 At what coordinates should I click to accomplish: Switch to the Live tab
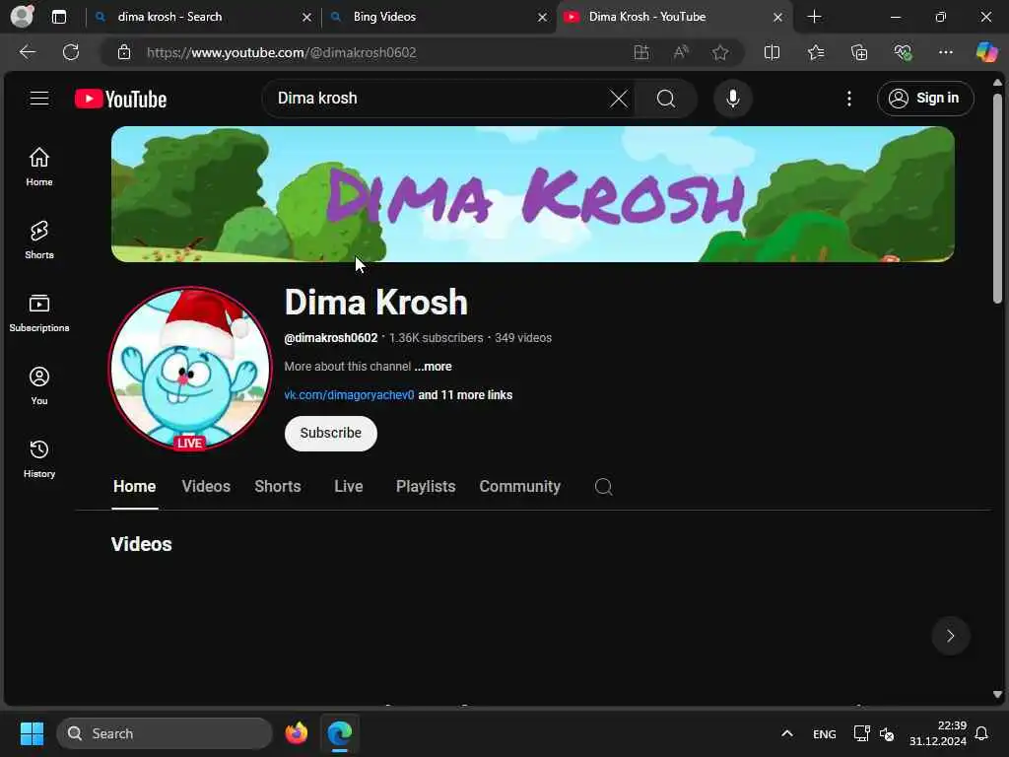pyautogui.click(x=348, y=487)
